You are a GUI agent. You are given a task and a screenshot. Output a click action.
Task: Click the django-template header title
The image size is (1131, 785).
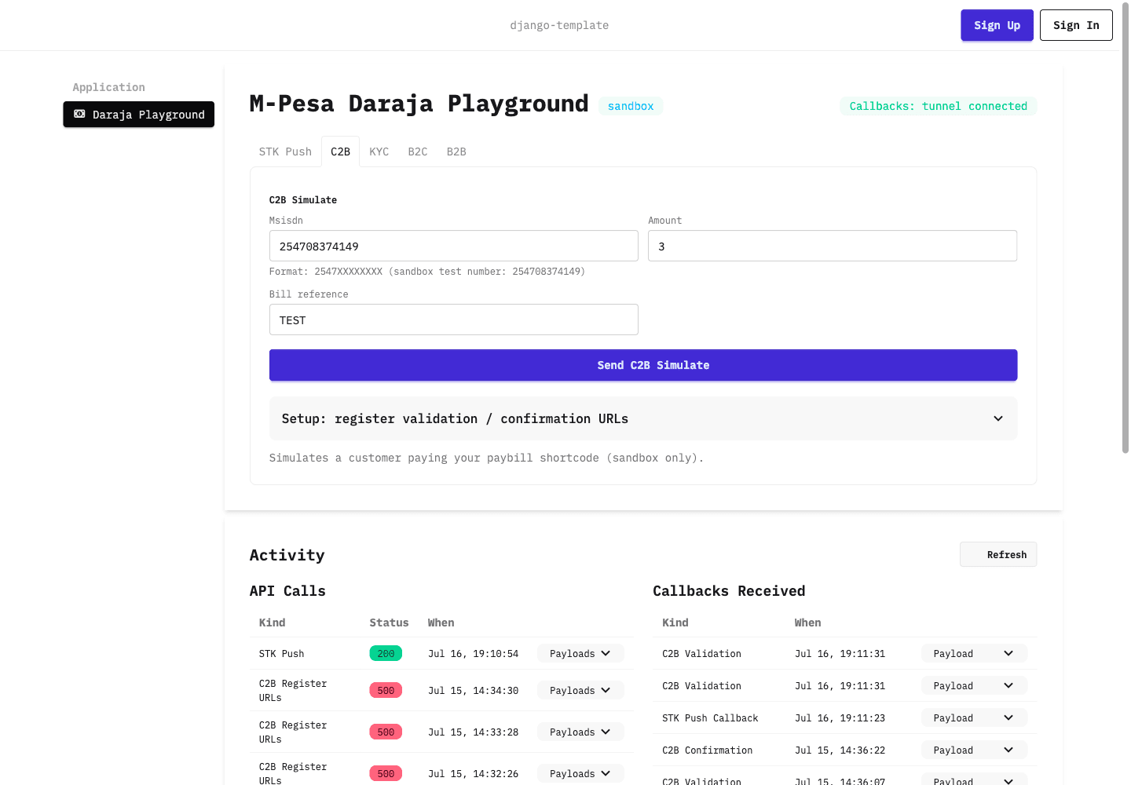[559, 25]
